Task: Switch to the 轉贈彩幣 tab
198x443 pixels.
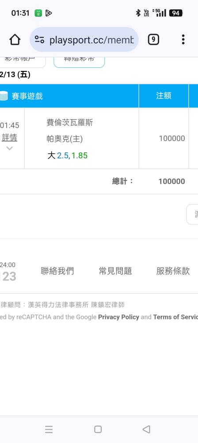Action: click(x=79, y=61)
